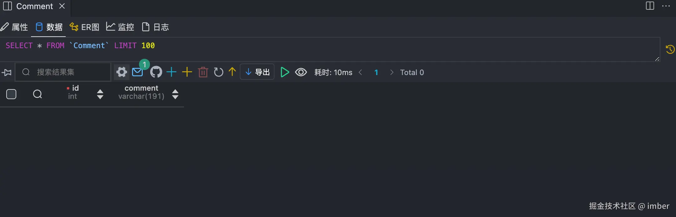Switch to the ER图 tab
This screenshot has width=676, height=217.
84,27
